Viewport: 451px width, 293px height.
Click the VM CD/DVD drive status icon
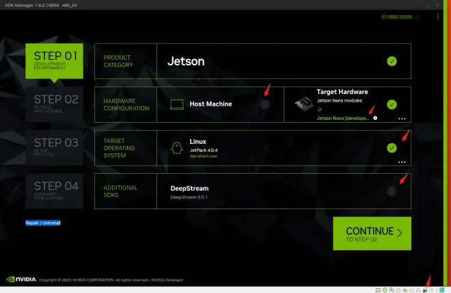click(x=385, y=290)
